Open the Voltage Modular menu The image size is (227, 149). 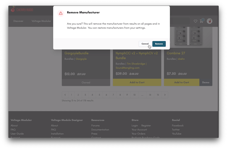(41, 21)
